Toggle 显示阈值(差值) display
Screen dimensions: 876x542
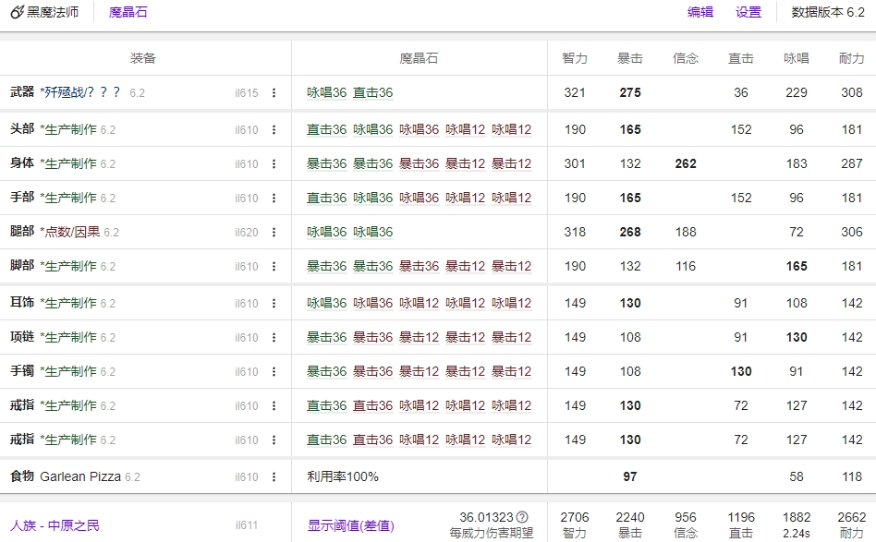(350, 525)
